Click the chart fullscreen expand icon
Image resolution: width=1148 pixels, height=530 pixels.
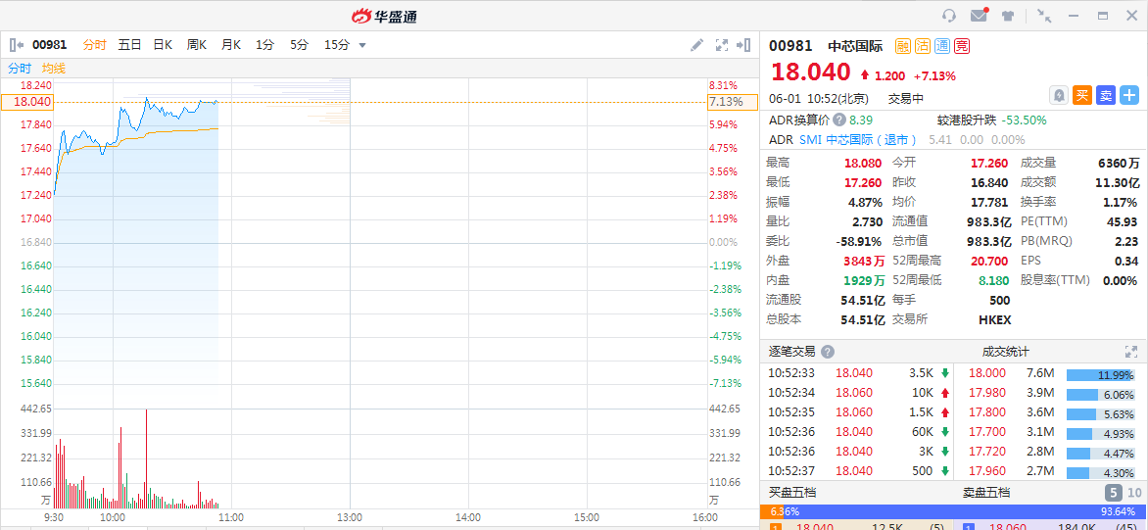[x=722, y=45]
